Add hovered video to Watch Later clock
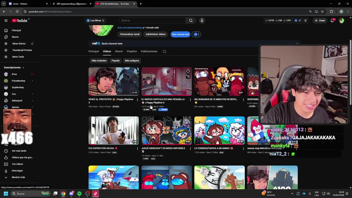The height and width of the screenshot is (198, 352). pyautogui.click(x=188, y=71)
